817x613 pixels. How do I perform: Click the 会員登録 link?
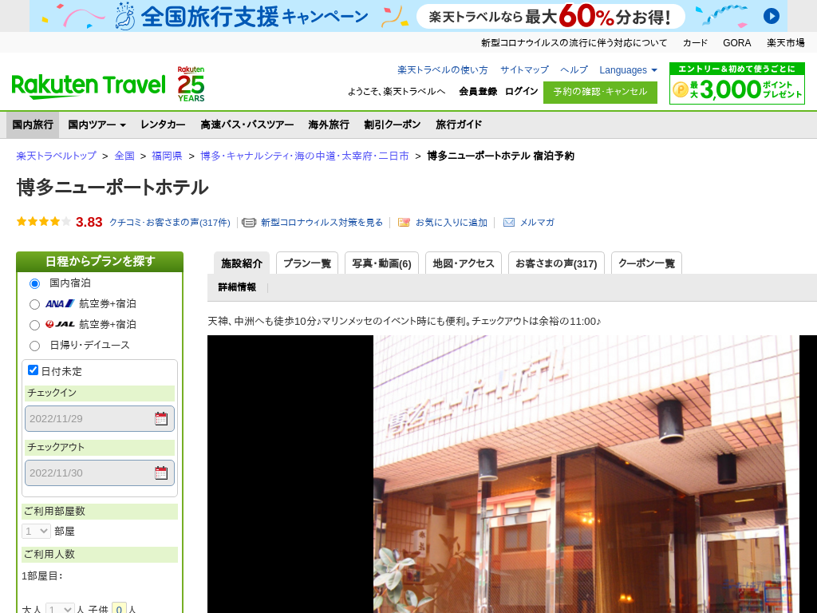478,91
